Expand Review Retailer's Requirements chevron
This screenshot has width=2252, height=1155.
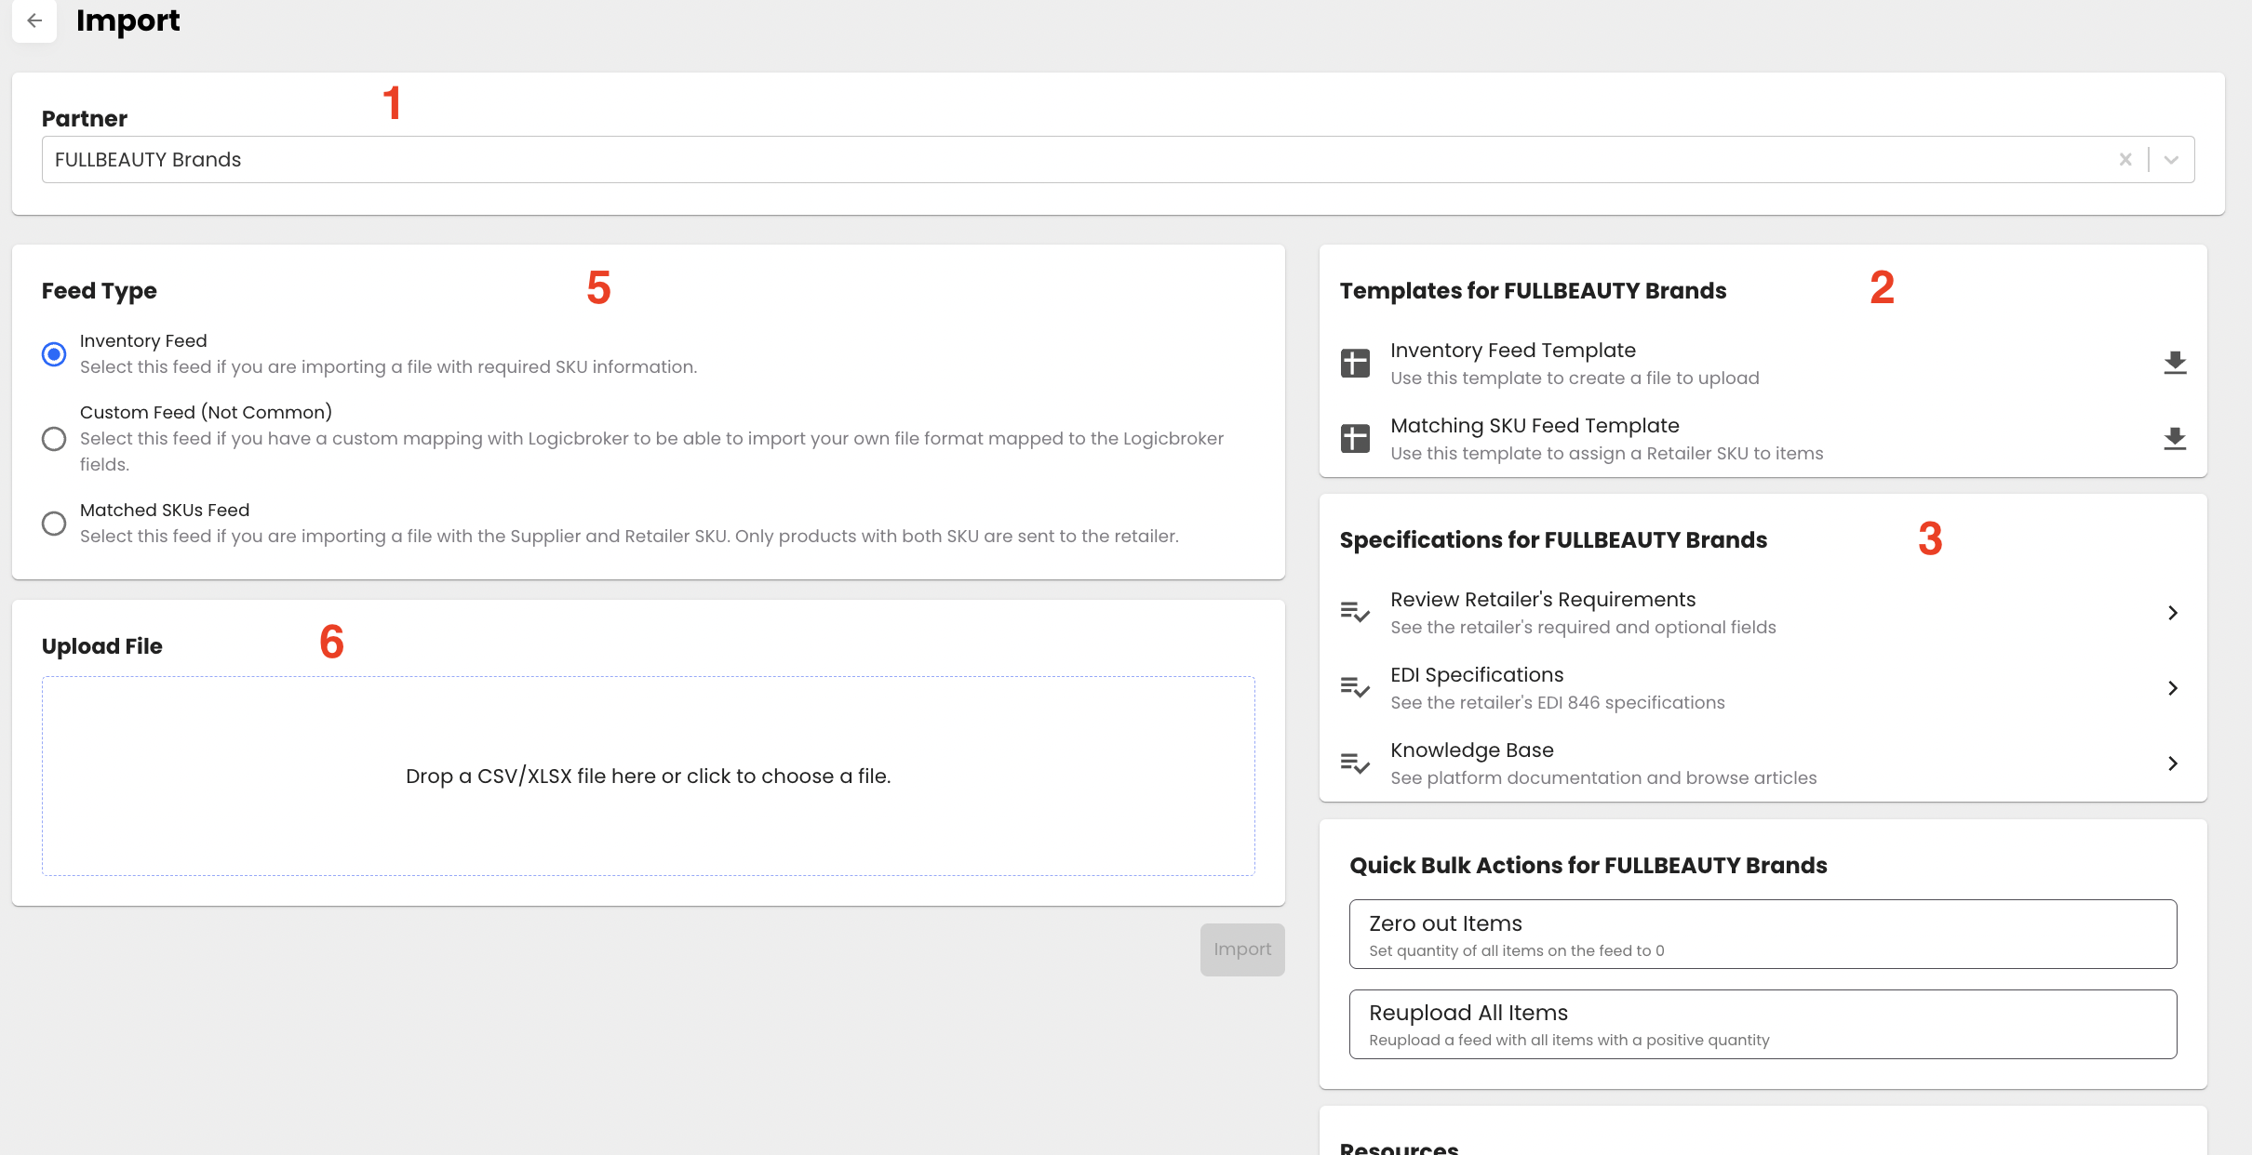(2173, 613)
